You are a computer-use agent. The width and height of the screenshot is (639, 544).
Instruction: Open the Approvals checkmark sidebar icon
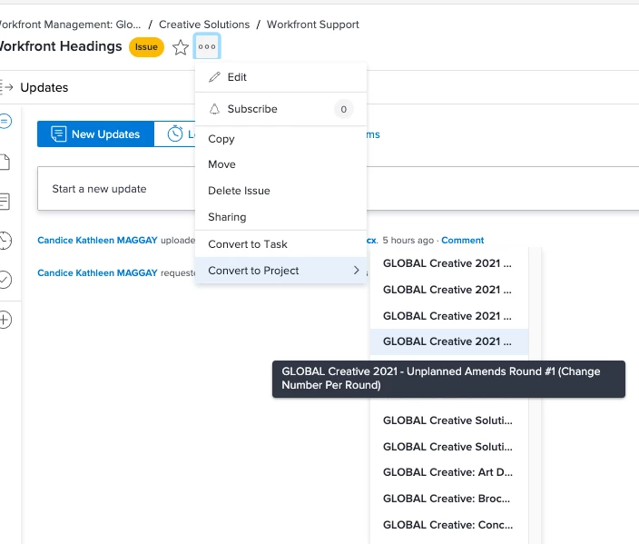pyautogui.click(x=5, y=280)
